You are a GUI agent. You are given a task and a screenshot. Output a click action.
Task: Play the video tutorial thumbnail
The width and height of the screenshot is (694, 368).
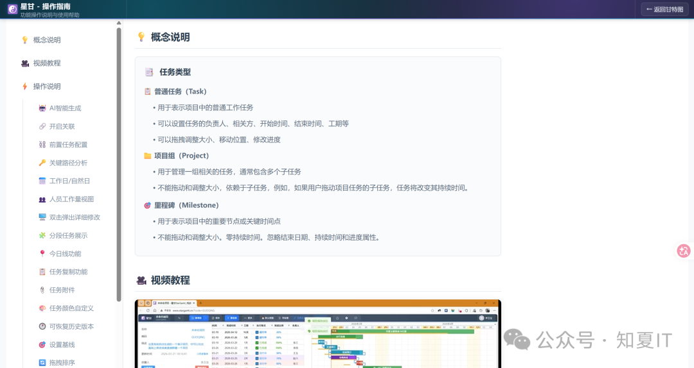(x=318, y=333)
